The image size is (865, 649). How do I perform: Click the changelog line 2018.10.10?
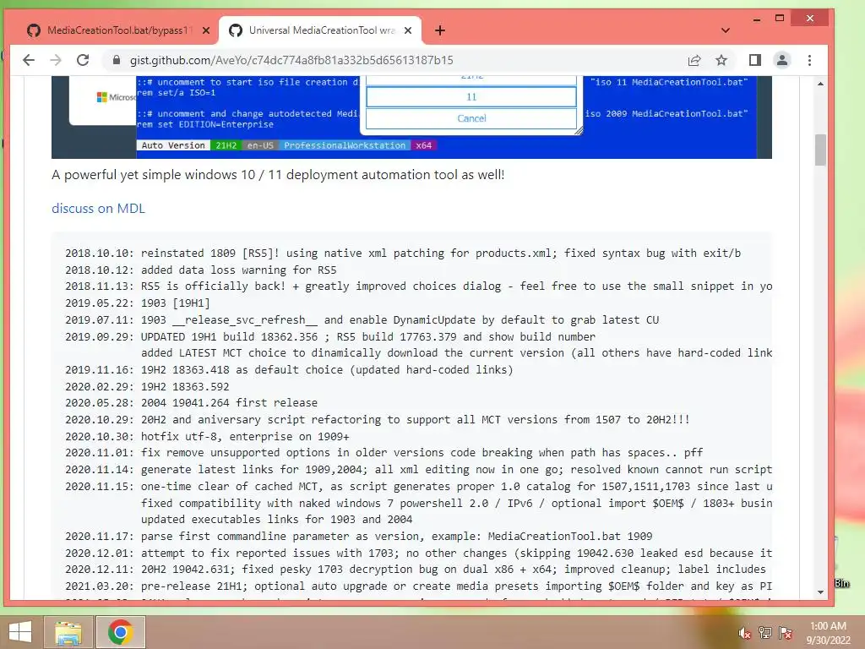pos(403,254)
